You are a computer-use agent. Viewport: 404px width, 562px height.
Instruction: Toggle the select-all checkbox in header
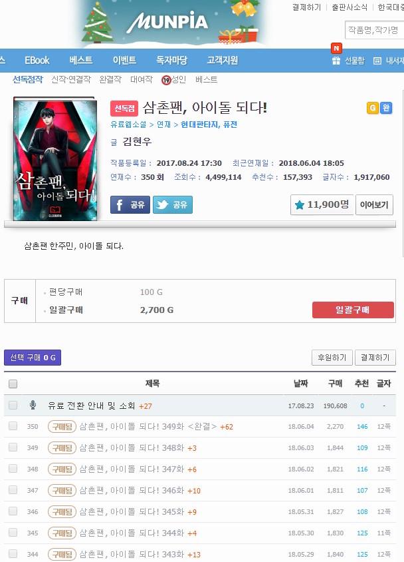13,384
